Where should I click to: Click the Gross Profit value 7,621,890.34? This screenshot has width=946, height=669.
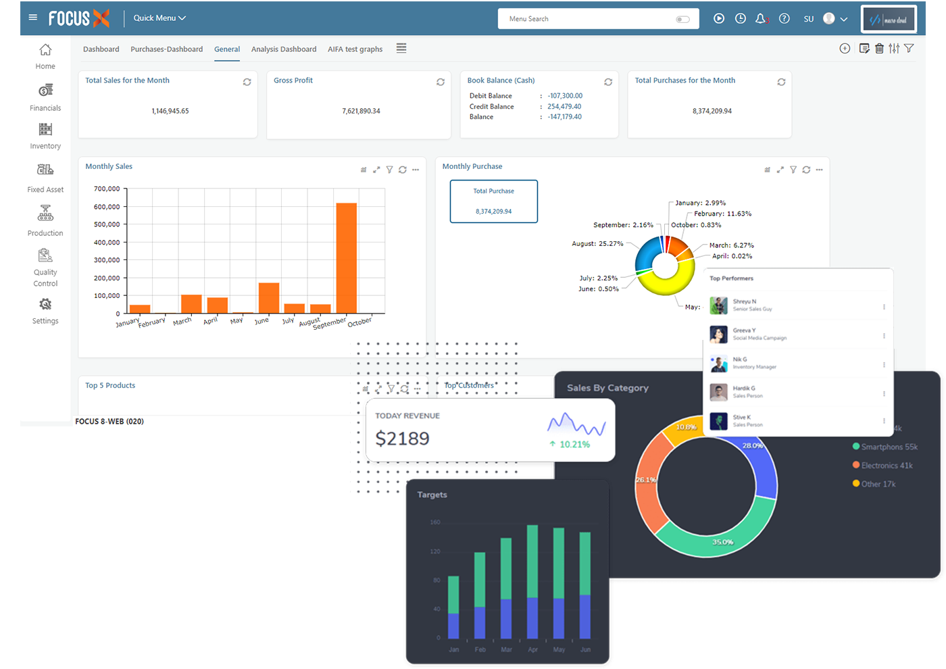(361, 111)
